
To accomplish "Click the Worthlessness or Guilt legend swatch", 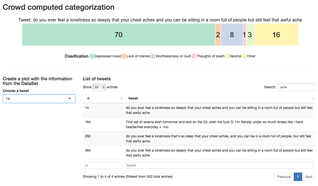I will tap(153, 56).
